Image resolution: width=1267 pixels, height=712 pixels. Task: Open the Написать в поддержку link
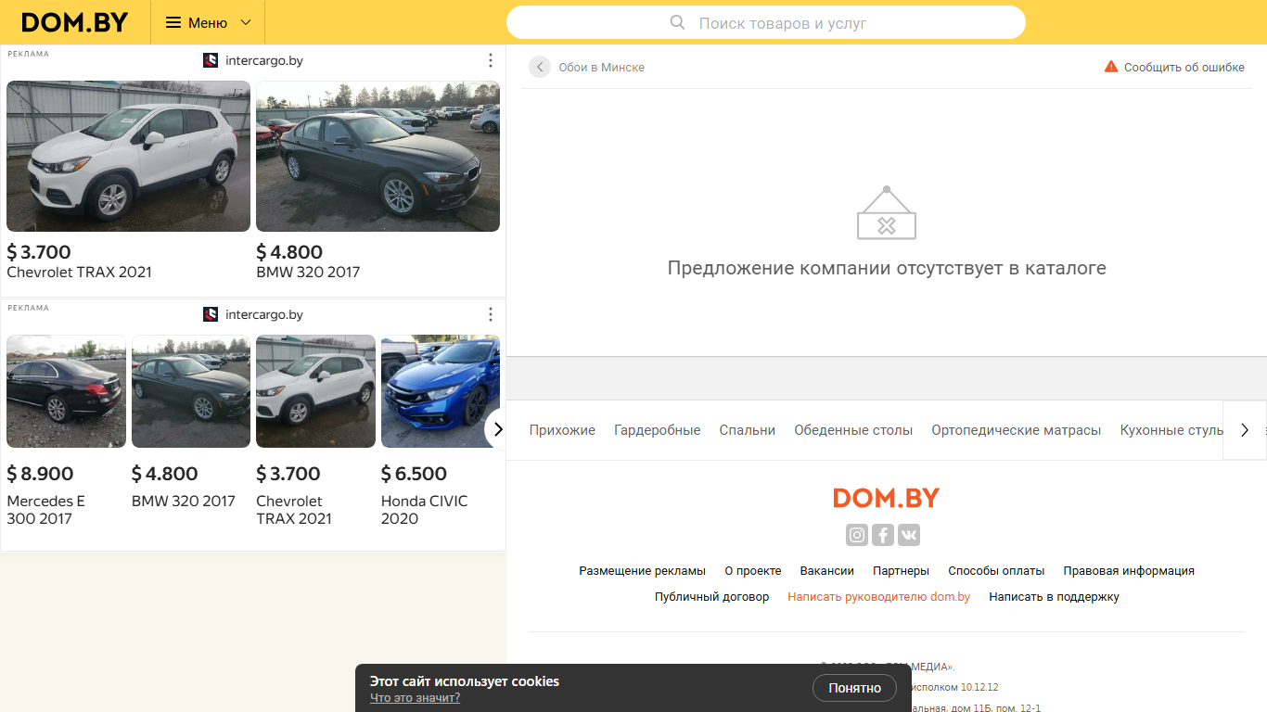point(1054,597)
